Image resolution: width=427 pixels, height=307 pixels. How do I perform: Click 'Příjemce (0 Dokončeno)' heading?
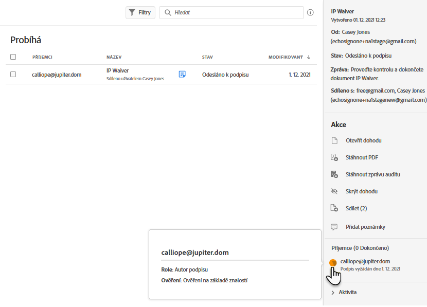[x=360, y=248]
